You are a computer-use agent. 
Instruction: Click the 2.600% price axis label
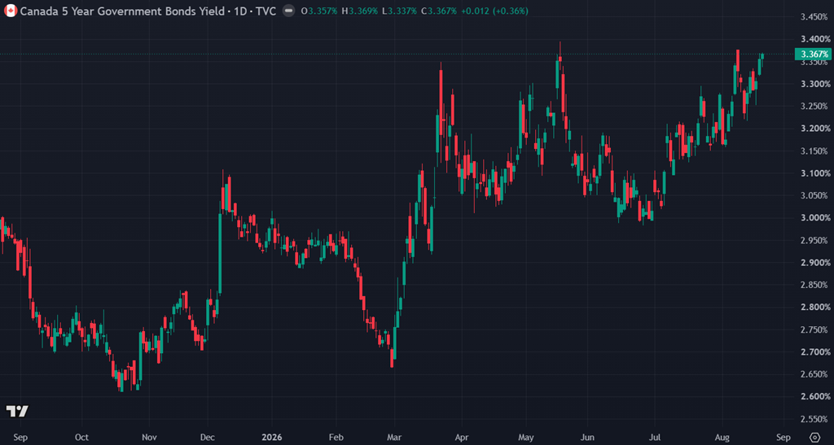coord(814,396)
